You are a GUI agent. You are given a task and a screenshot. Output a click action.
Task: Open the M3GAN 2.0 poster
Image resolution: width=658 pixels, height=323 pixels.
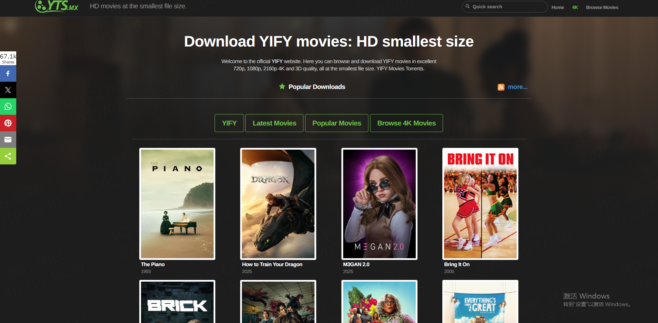coord(379,204)
